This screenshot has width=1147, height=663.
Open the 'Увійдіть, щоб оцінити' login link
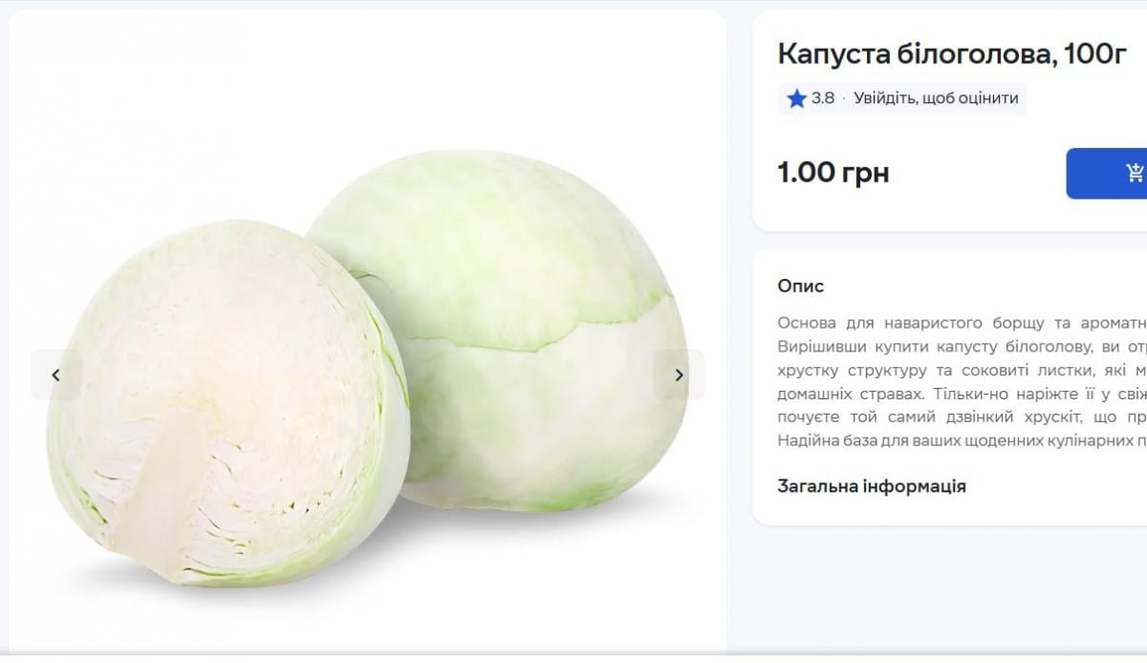coord(936,98)
